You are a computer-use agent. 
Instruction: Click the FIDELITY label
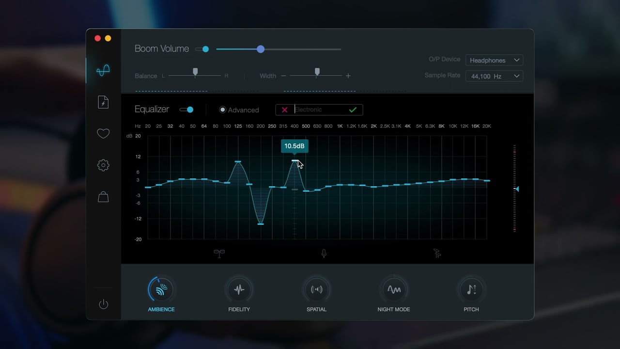(x=239, y=309)
